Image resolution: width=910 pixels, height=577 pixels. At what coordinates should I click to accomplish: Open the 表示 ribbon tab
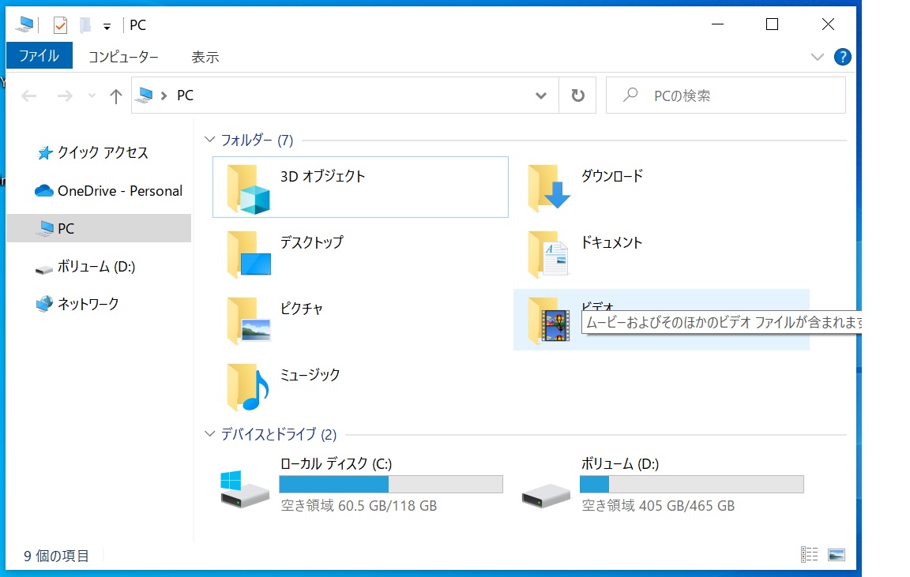[x=205, y=57]
